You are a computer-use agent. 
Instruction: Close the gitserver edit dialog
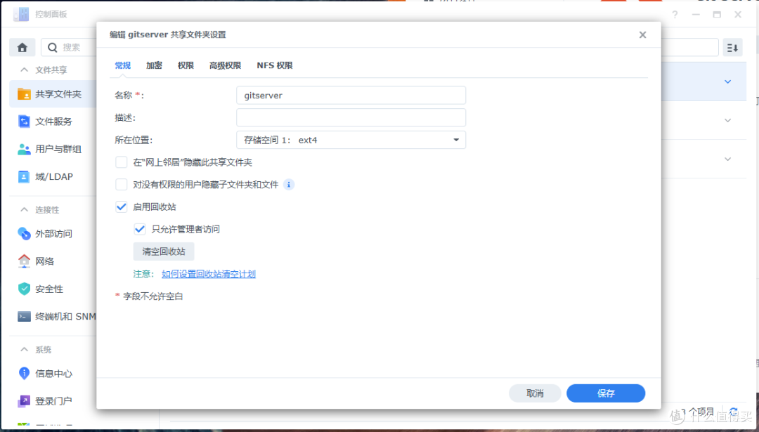(642, 35)
